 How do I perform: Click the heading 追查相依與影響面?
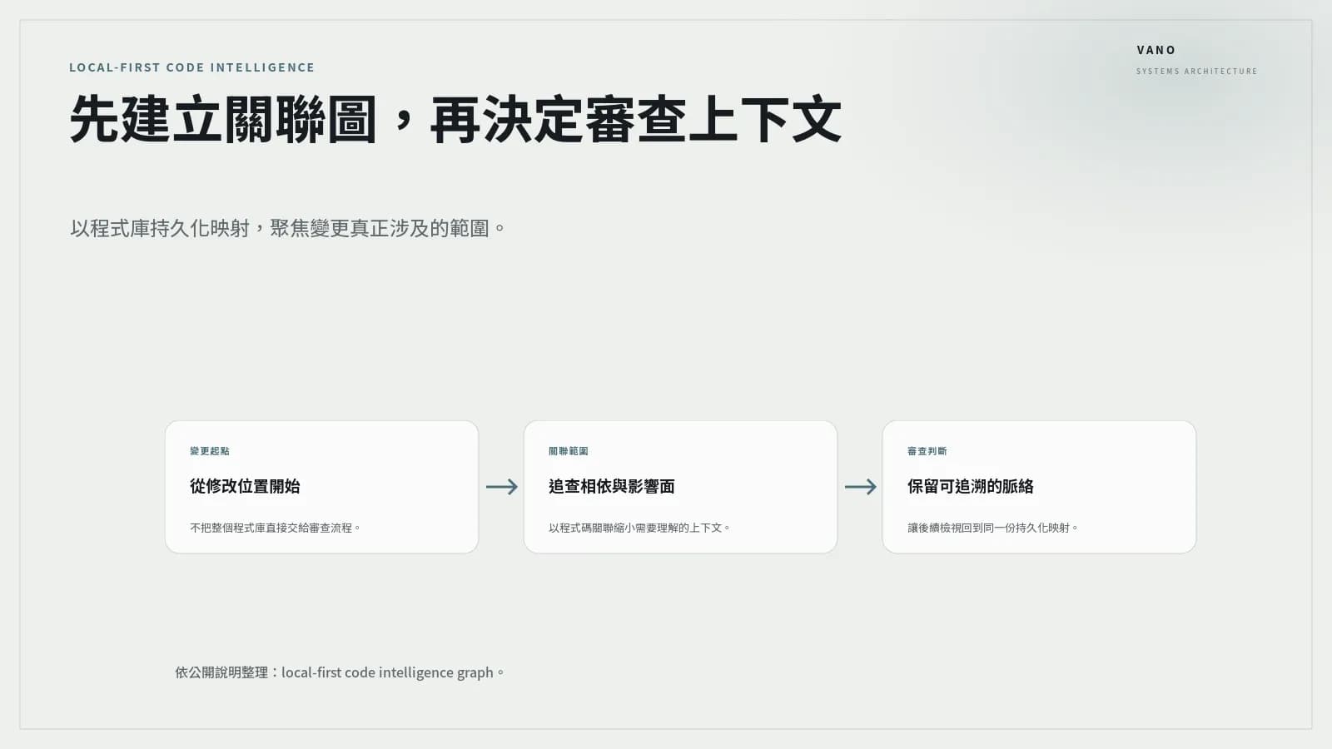tap(612, 486)
